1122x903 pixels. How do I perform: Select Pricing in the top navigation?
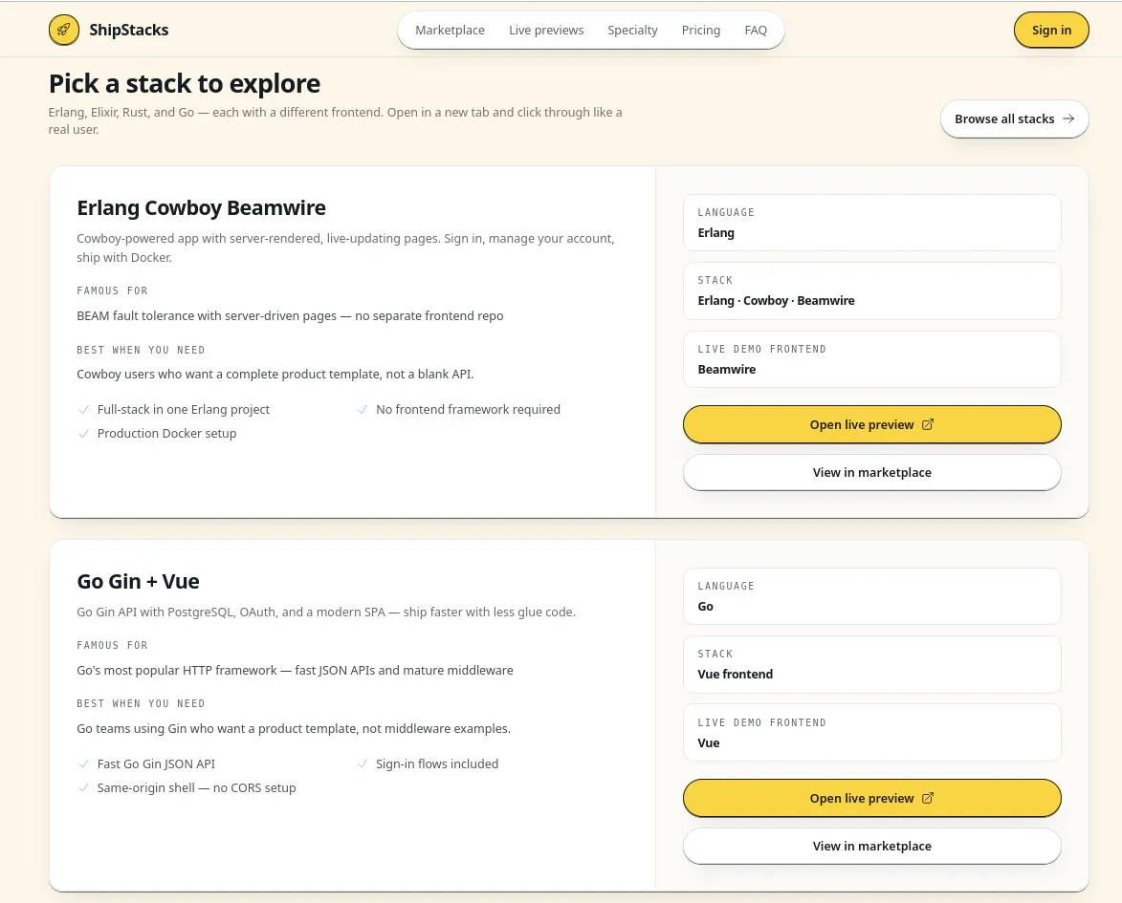click(700, 30)
